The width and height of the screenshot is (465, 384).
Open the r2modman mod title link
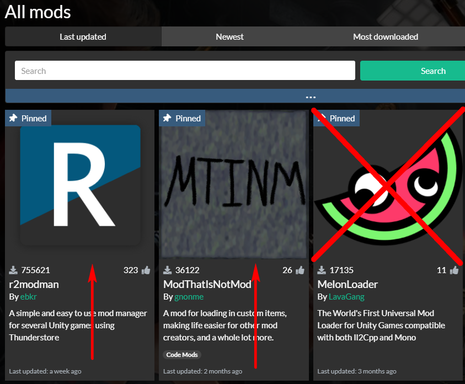(34, 284)
